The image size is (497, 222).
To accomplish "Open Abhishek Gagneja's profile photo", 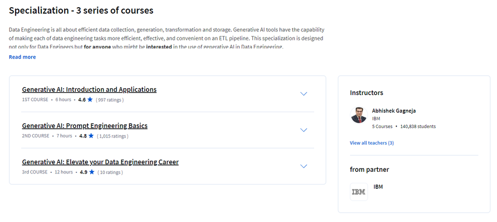I will point(359,115).
